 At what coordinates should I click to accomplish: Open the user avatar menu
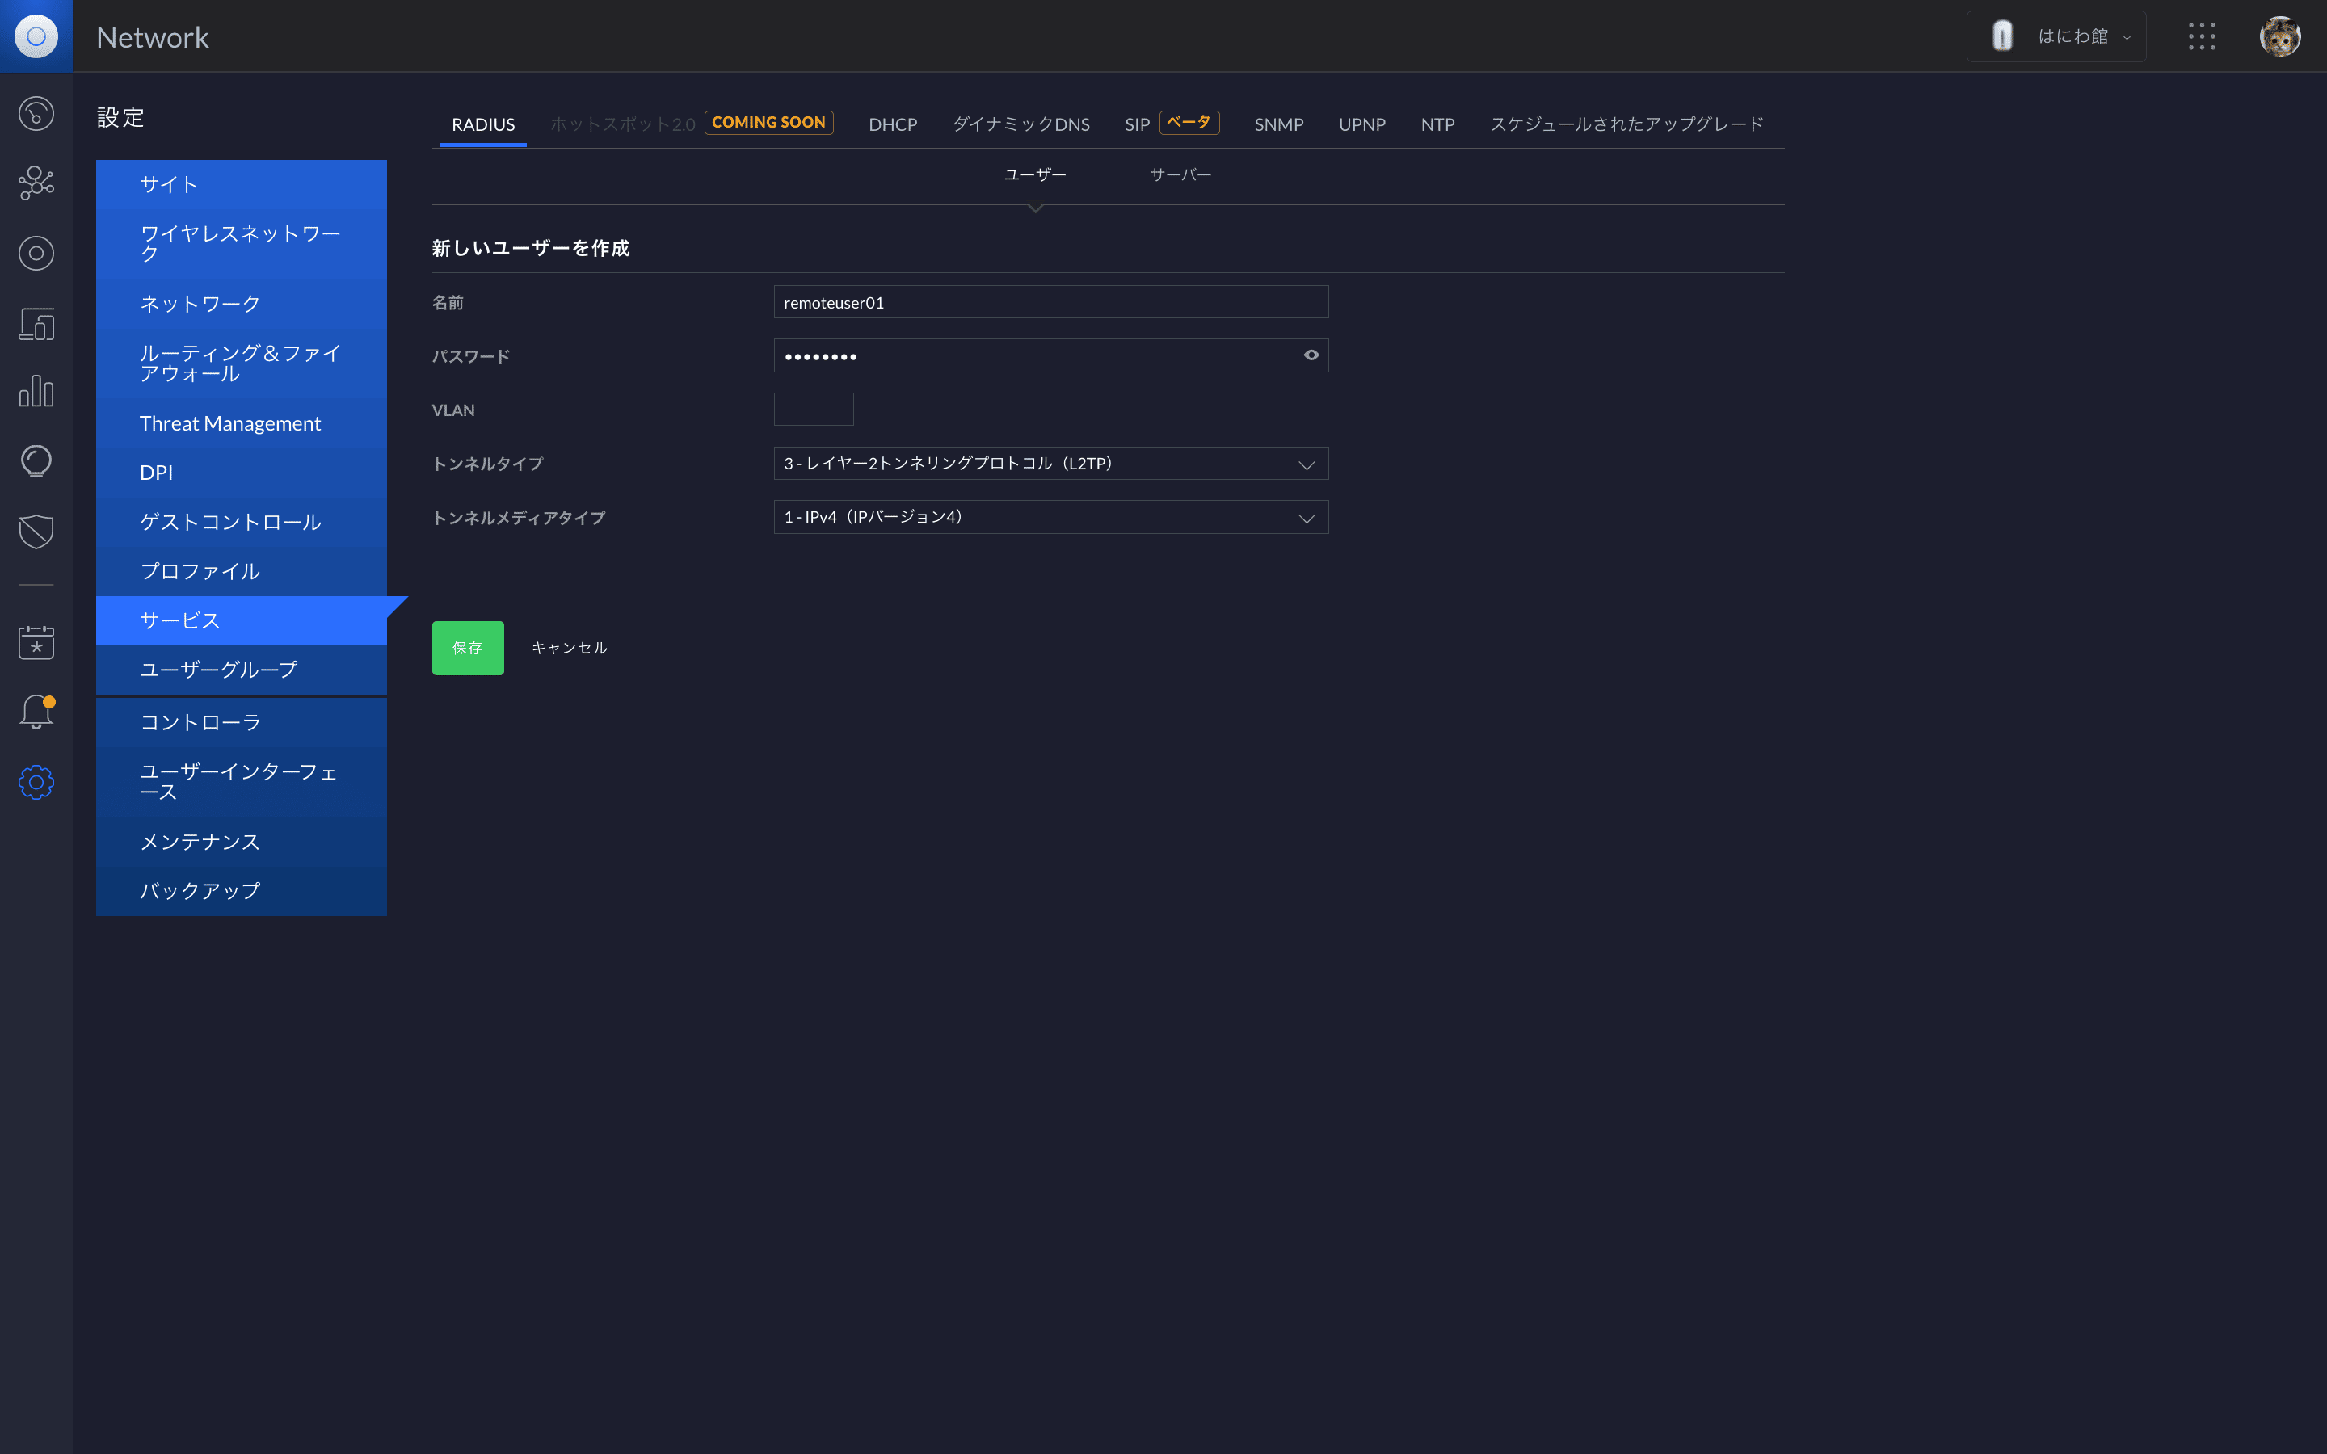(2280, 36)
